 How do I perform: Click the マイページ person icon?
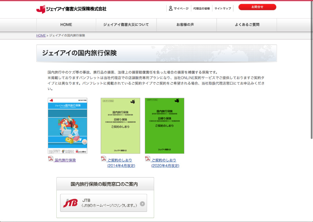pyautogui.click(x=171, y=8)
